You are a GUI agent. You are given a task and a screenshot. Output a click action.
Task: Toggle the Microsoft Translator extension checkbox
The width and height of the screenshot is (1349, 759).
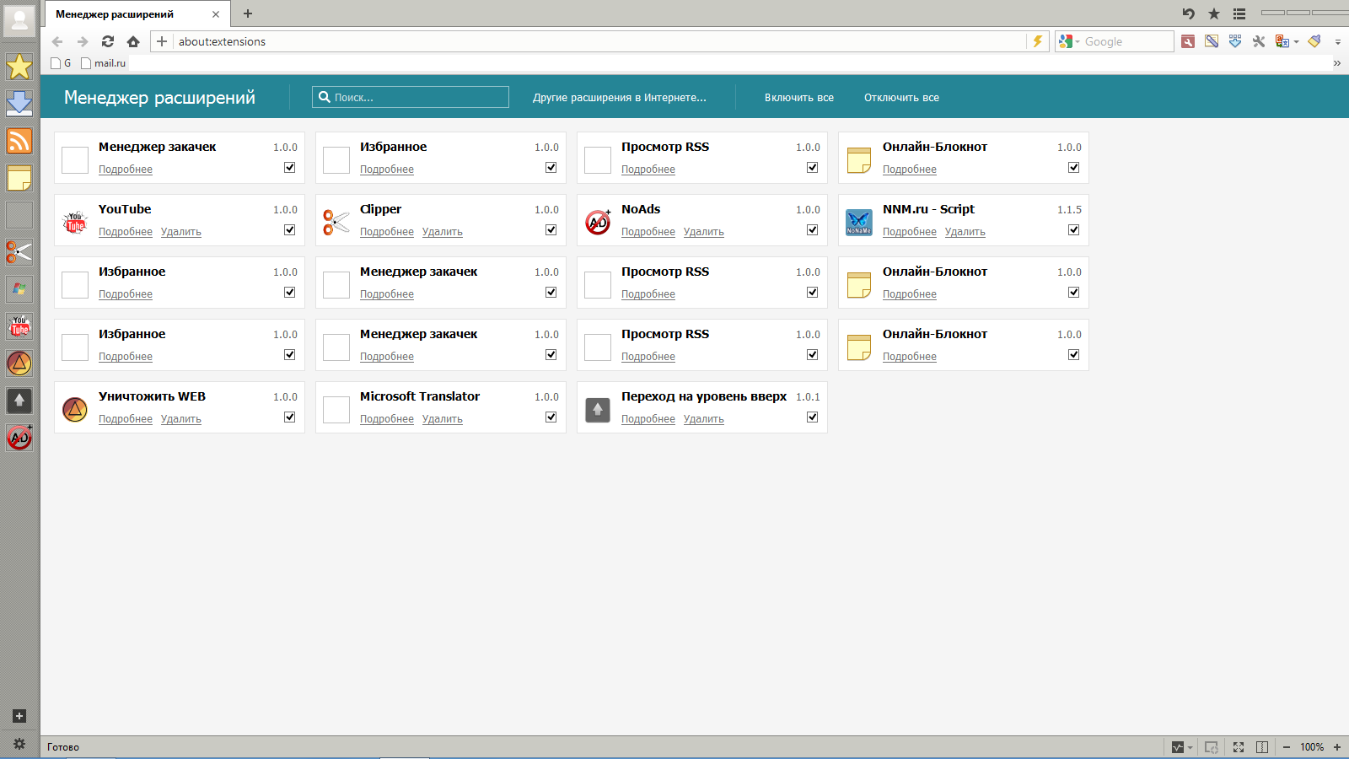pos(551,417)
